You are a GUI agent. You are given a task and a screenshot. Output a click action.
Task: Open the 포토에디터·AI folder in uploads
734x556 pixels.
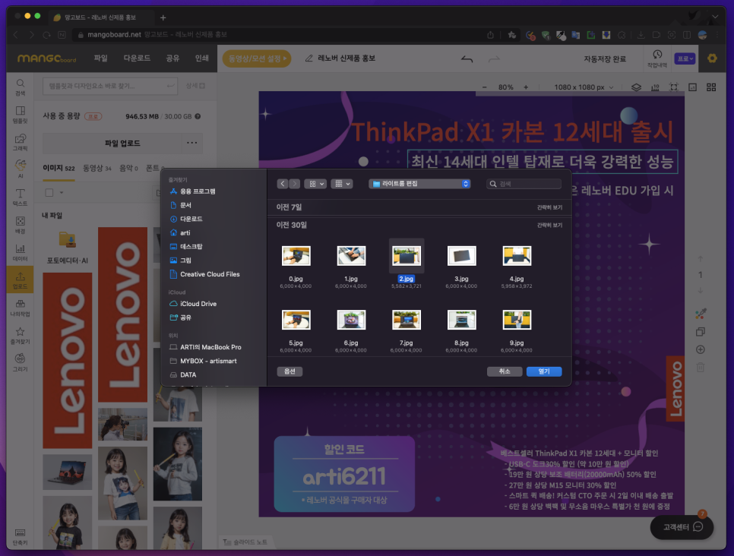(68, 248)
